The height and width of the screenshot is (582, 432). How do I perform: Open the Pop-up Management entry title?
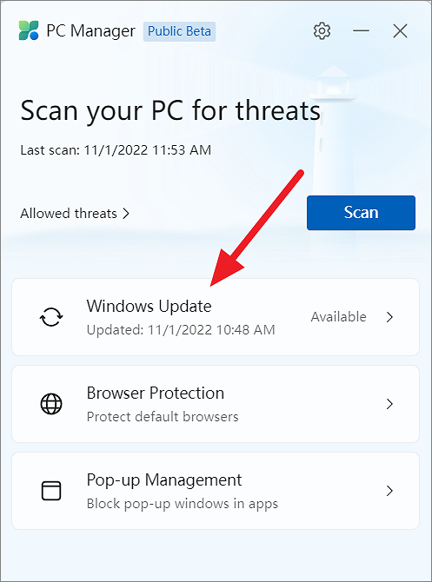pos(164,480)
